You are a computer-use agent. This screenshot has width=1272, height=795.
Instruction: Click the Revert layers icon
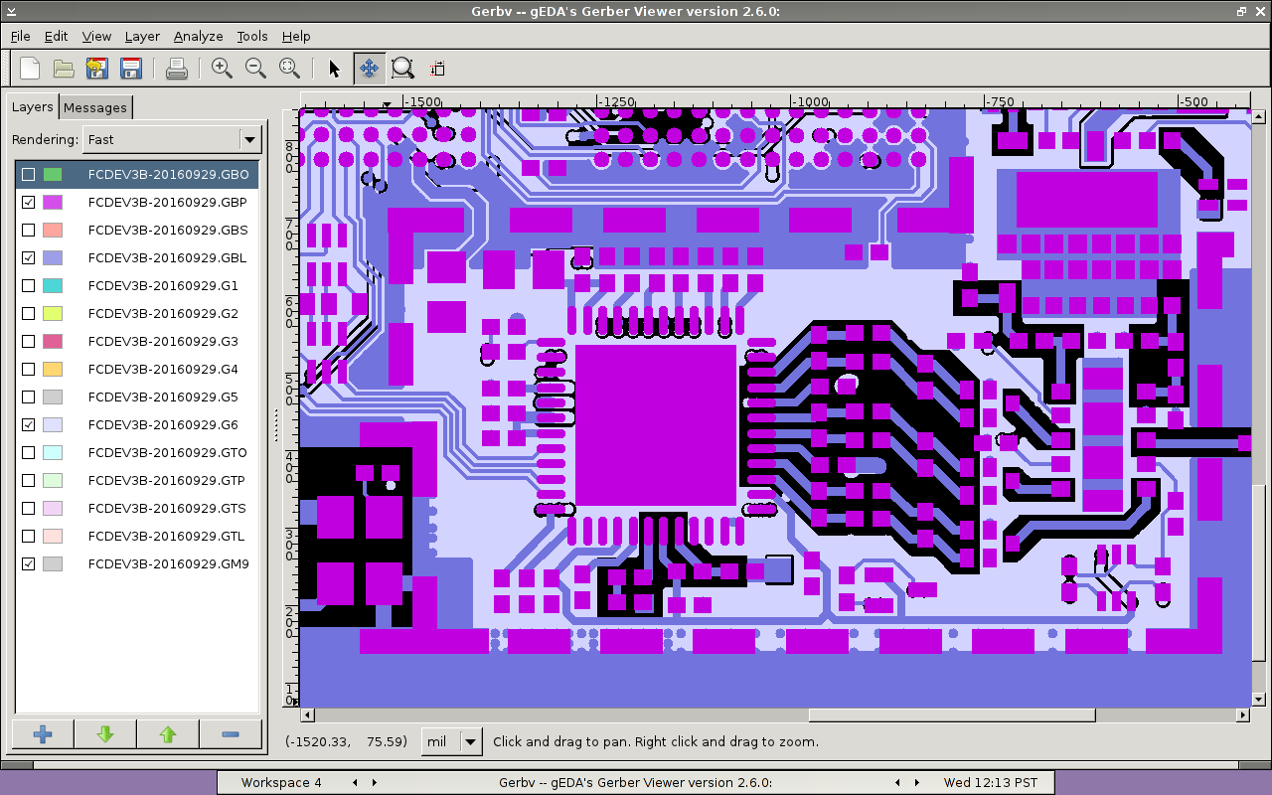96,69
